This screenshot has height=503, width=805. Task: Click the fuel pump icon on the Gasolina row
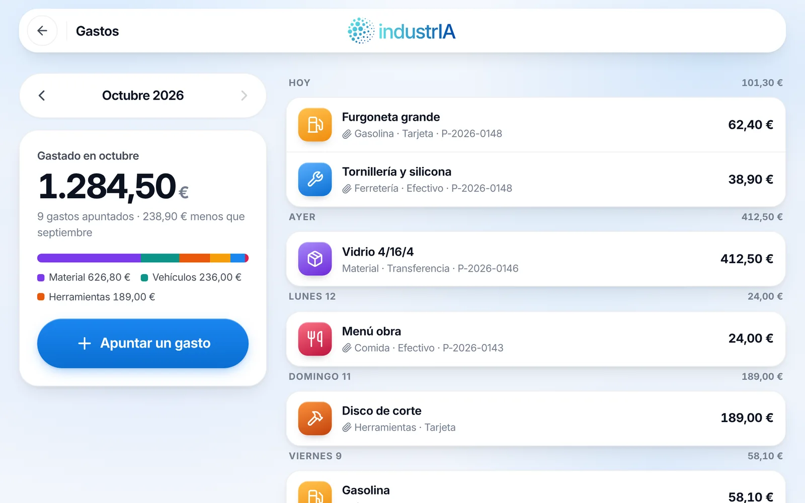pyautogui.click(x=315, y=492)
